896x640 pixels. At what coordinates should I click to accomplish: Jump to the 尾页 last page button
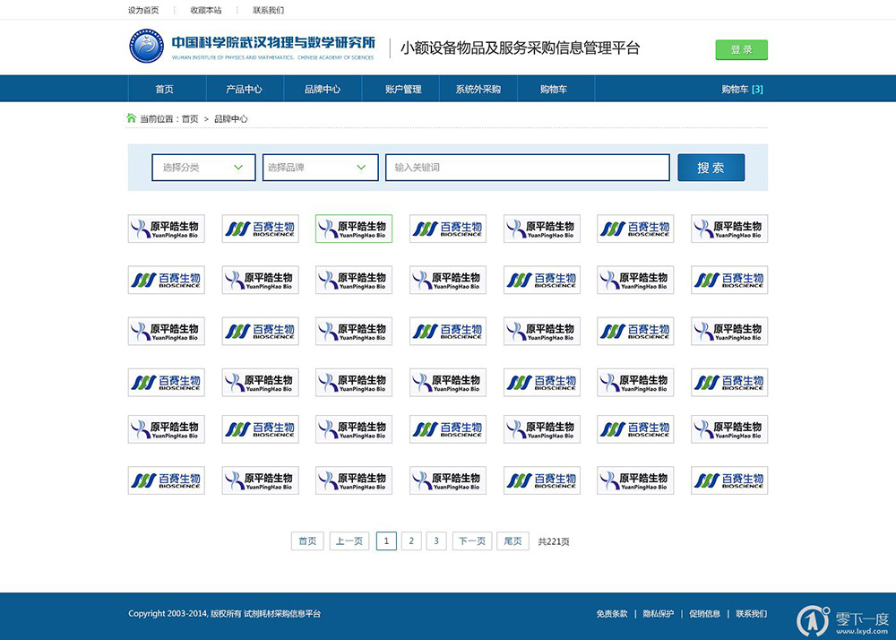tap(513, 541)
